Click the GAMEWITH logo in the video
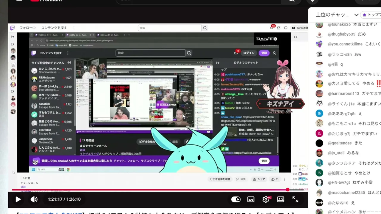381x214 pixels. tap(266, 39)
